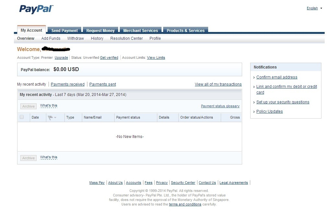Open the Mass Pay footer link
Screen dimensions: 336x221
[x=97, y=183]
